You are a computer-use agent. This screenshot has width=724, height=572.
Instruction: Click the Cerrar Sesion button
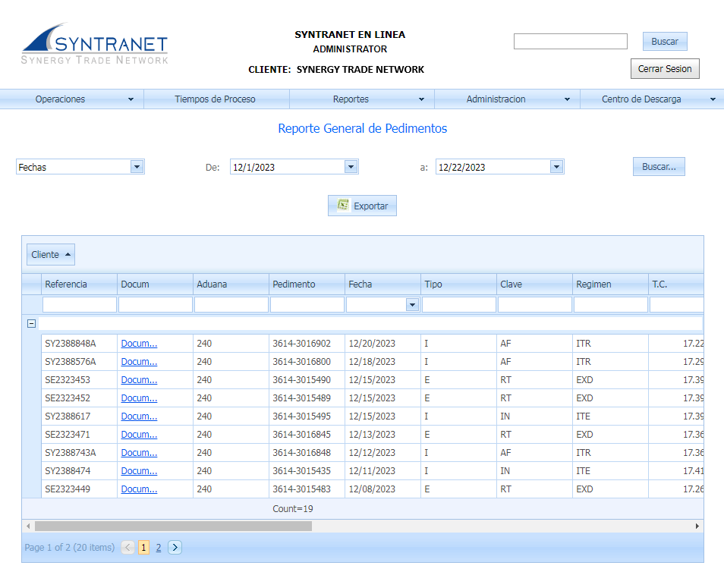click(664, 68)
